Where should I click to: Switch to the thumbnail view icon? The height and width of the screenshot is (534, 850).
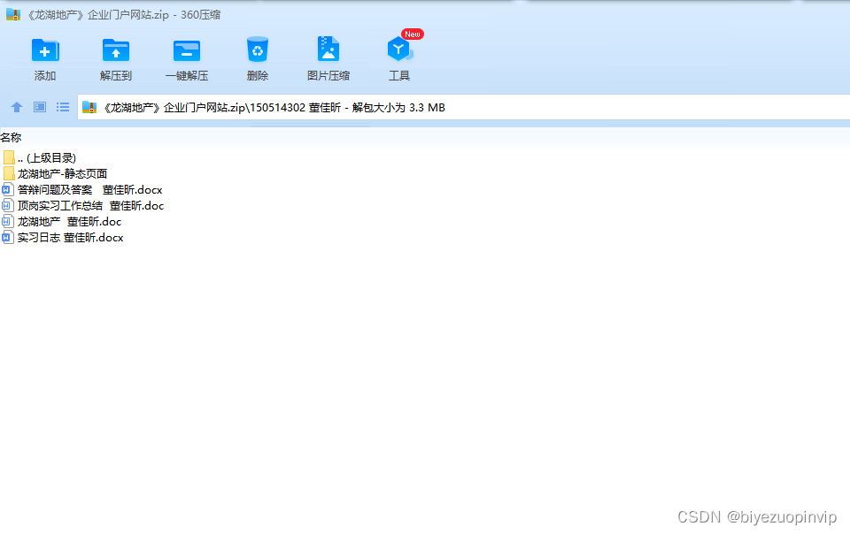(40, 107)
